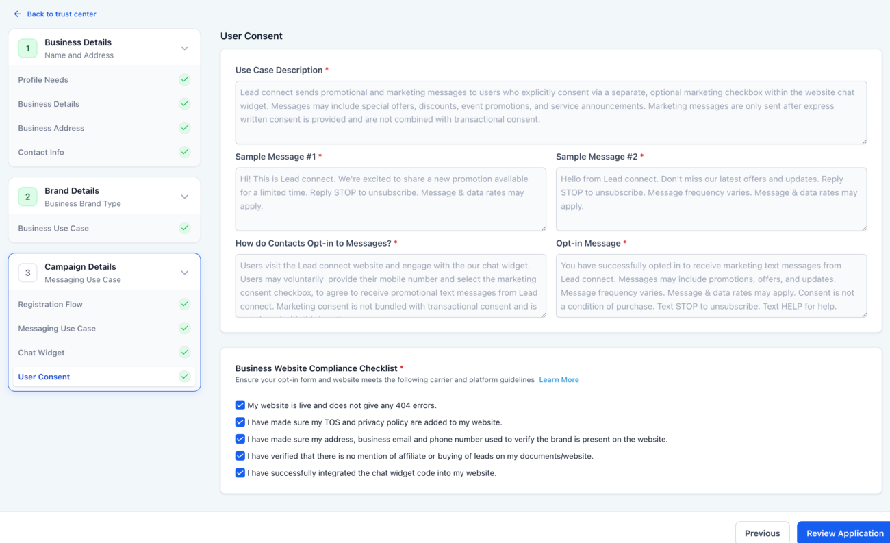Collapse the Brand Details section
The height and width of the screenshot is (543, 890).
pyautogui.click(x=183, y=196)
